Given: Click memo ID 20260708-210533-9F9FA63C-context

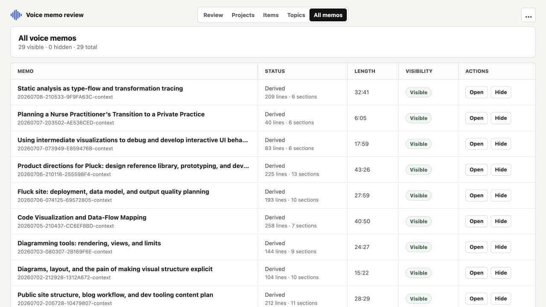Looking at the screenshot, I should [65, 97].
